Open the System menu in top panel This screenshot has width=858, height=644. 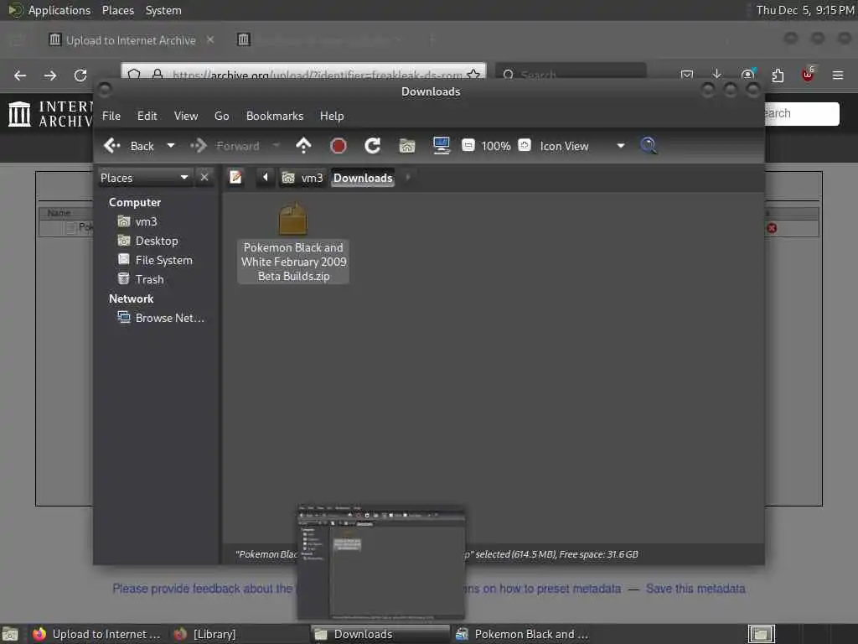(x=163, y=10)
